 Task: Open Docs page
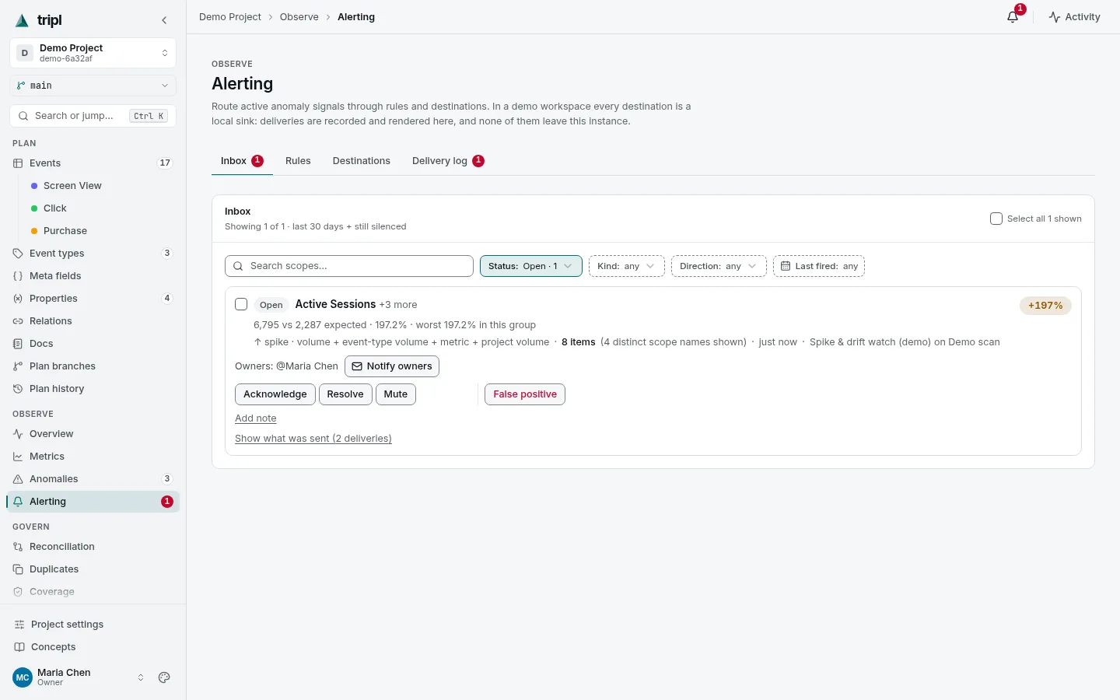[x=93, y=344]
